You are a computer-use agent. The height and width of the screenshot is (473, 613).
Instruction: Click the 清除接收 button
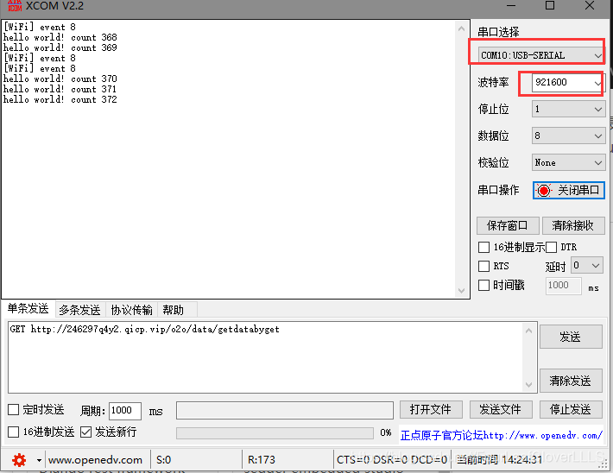pos(573,225)
